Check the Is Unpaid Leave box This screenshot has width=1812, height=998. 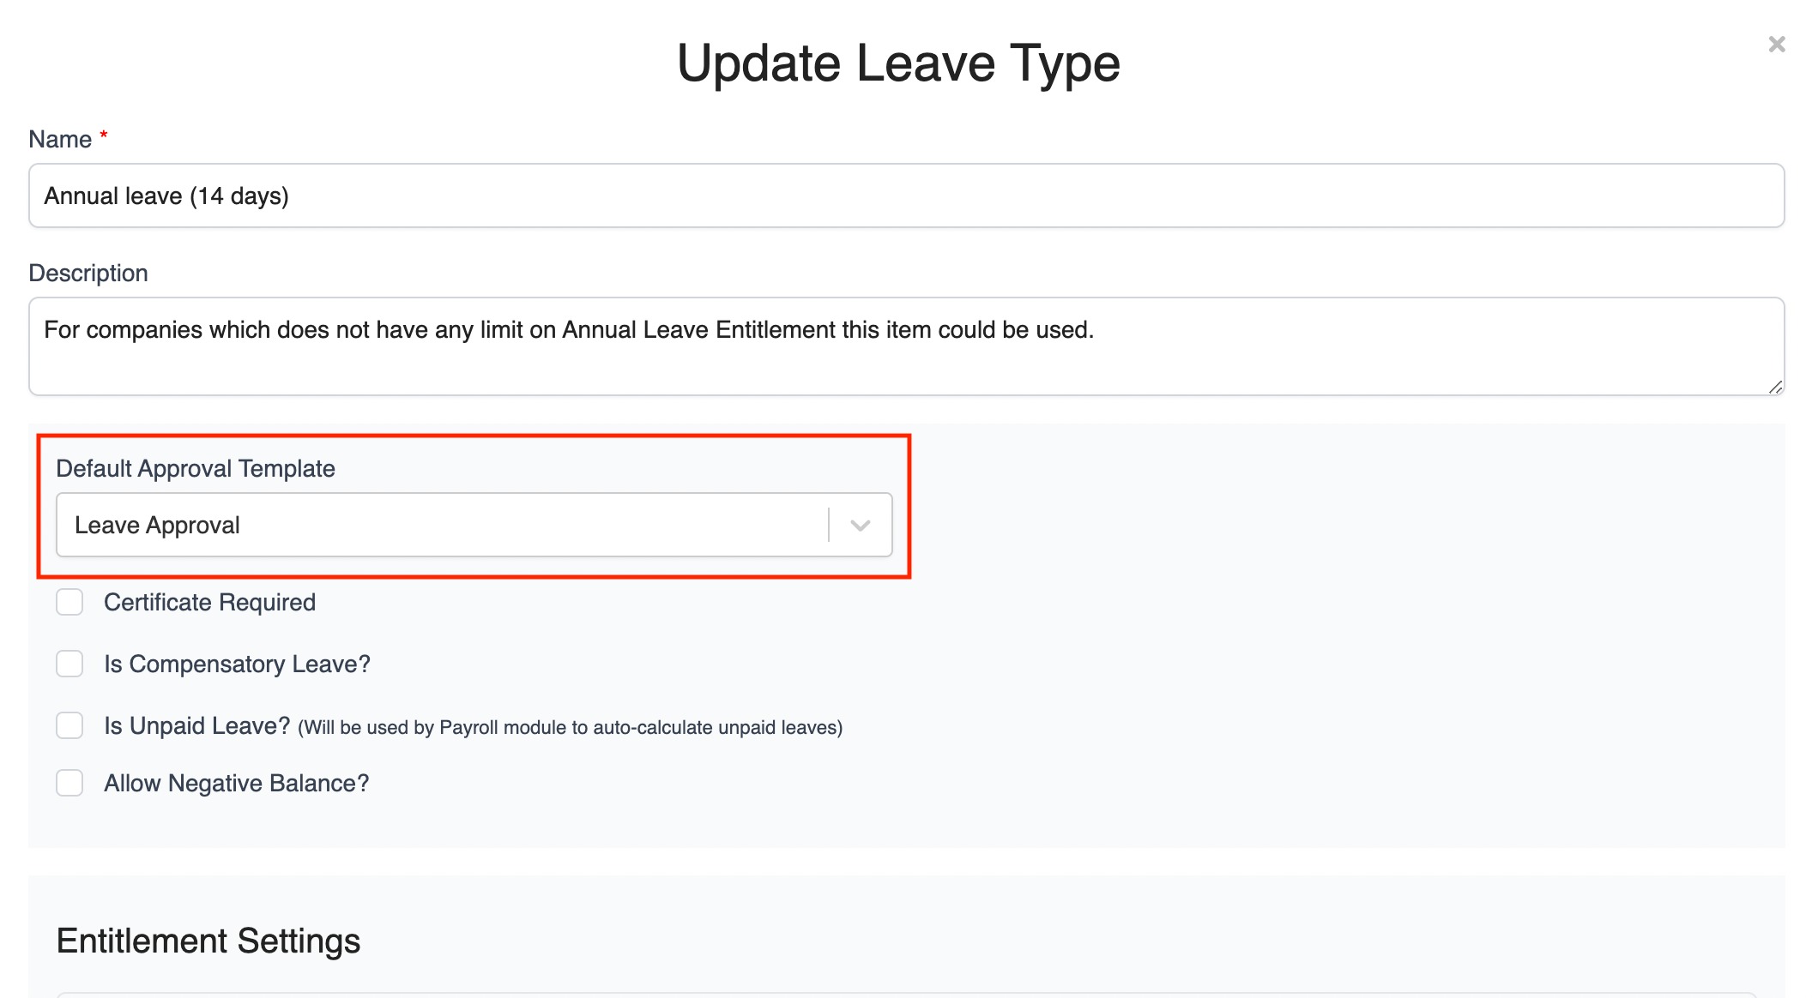69,725
